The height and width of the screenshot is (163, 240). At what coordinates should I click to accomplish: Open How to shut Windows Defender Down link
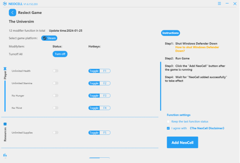(197, 49)
